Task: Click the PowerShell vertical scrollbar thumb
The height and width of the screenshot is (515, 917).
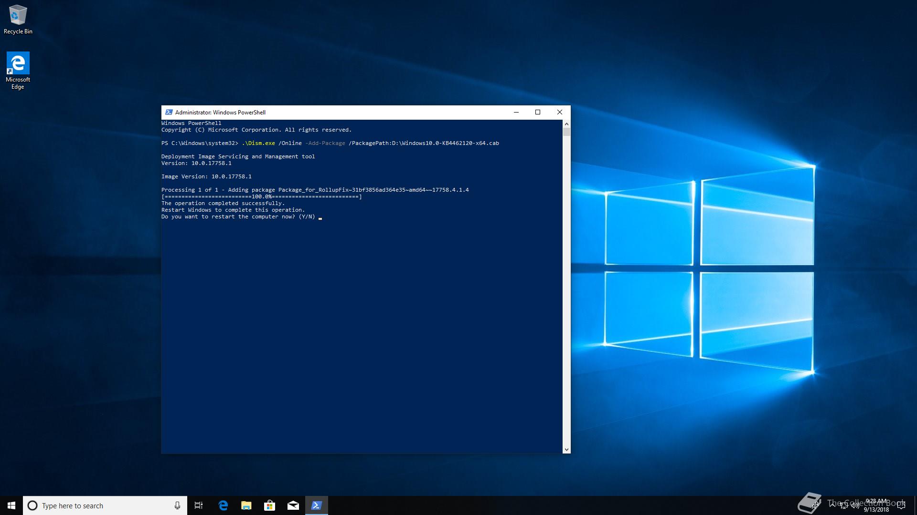Action: [x=566, y=132]
